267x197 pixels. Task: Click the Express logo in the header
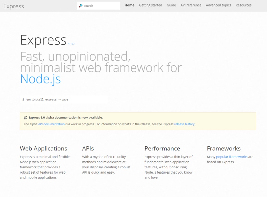13,6
